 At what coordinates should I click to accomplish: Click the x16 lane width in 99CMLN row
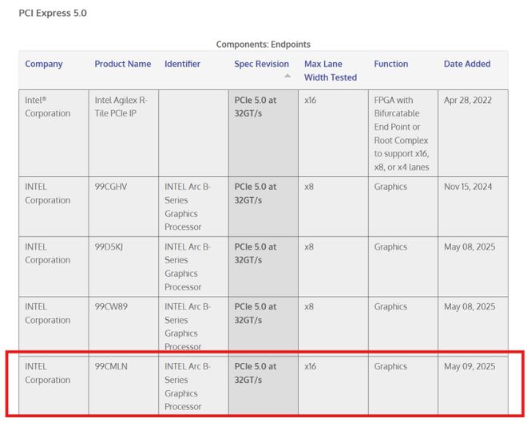click(311, 366)
